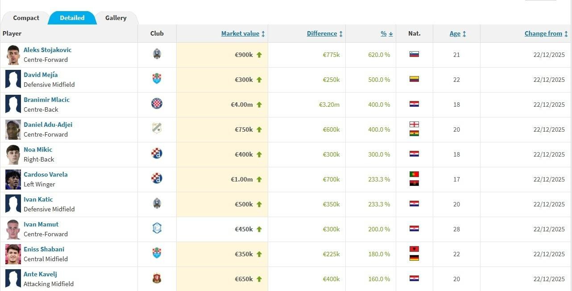Sort the table by Market value
Screen dimensions: 572x291
pyautogui.click(x=240, y=34)
